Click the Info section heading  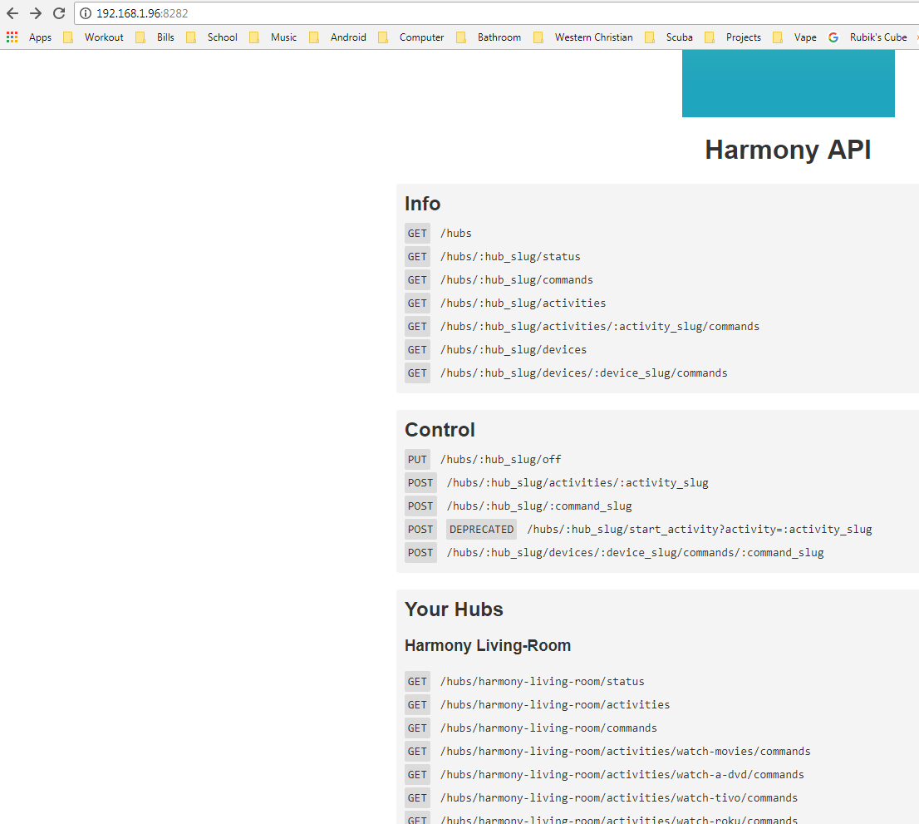click(x=422, y=204)
